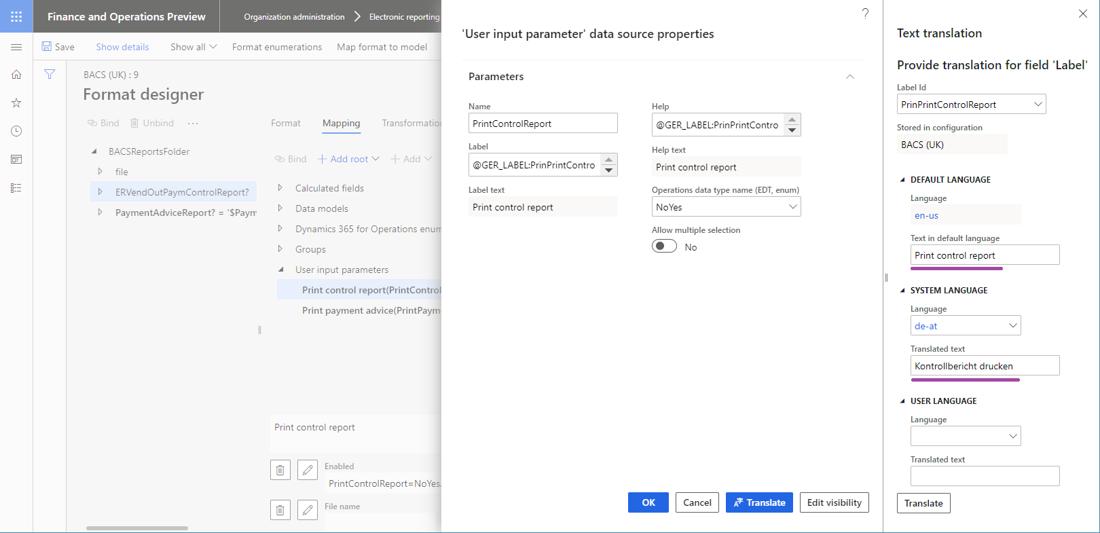Collapse the Parameters section chevron
Screen dimensions: 1100x533
849,77
